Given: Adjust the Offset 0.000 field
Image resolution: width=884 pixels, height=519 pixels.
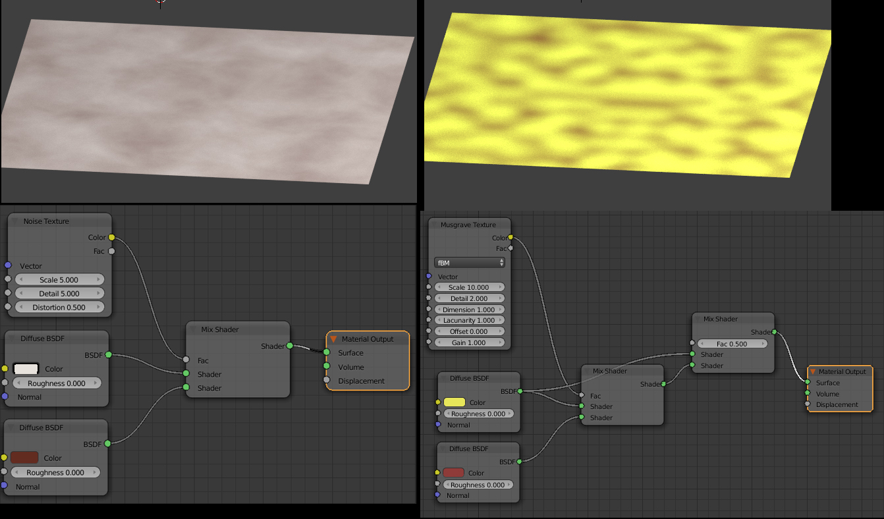Looking at the screenshot, I should pyautogui.click(x=469, y=331).
